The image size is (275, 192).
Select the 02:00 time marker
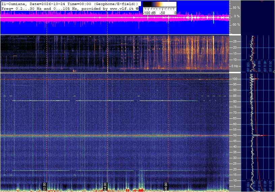click(x=45, y=186)
